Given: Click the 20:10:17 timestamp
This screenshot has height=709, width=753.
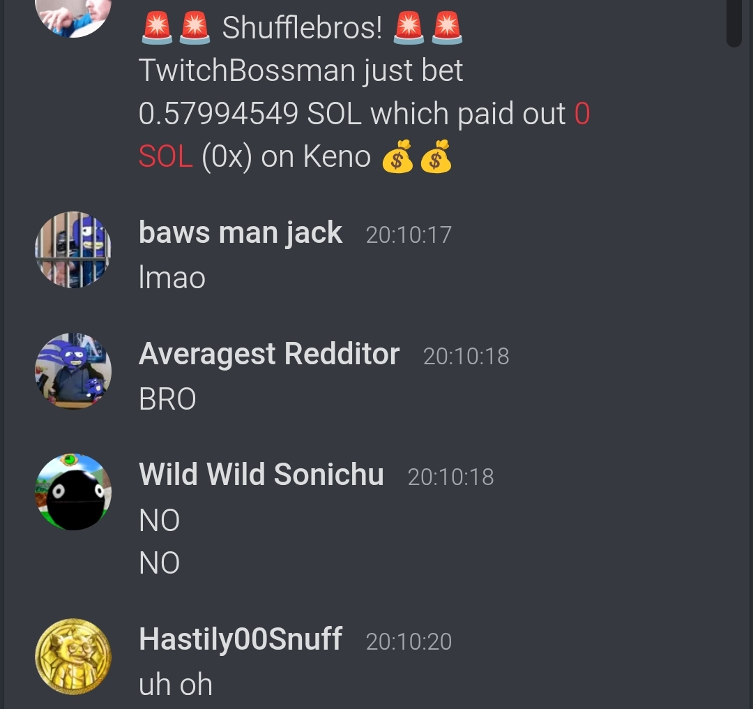Looking at the screenshot, I should [409, 235].
